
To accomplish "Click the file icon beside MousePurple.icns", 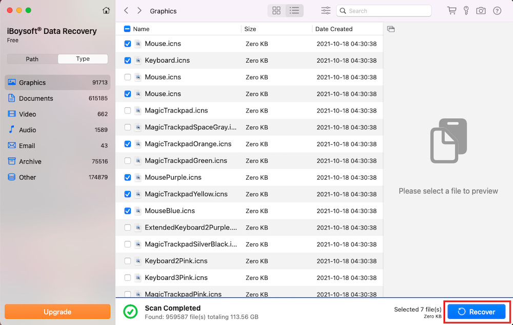I will tap(138, 178).
